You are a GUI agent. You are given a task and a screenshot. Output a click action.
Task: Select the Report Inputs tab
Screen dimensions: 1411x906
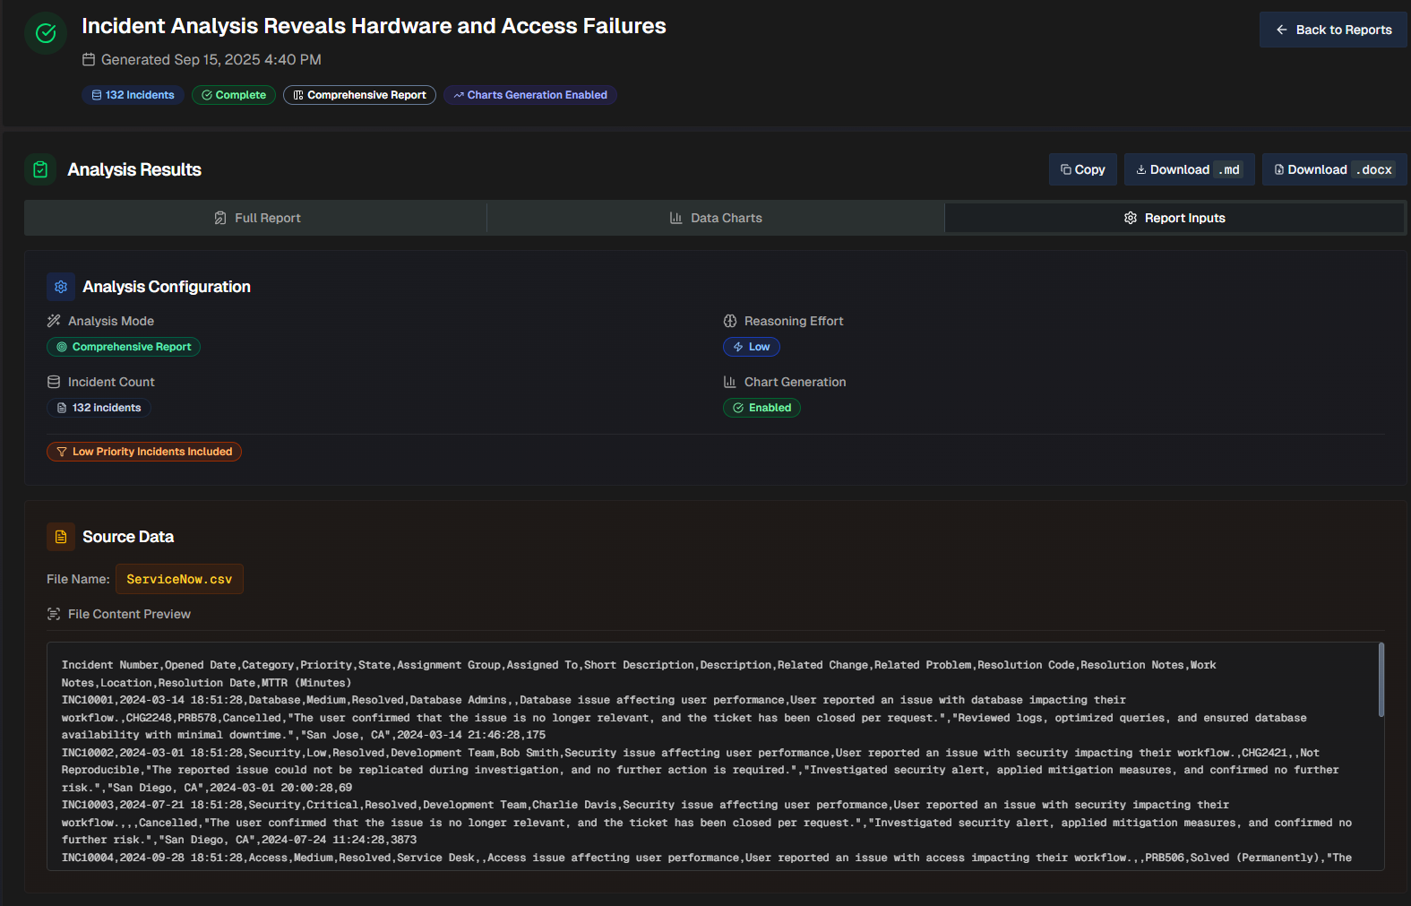click(x=1174, y=218)
